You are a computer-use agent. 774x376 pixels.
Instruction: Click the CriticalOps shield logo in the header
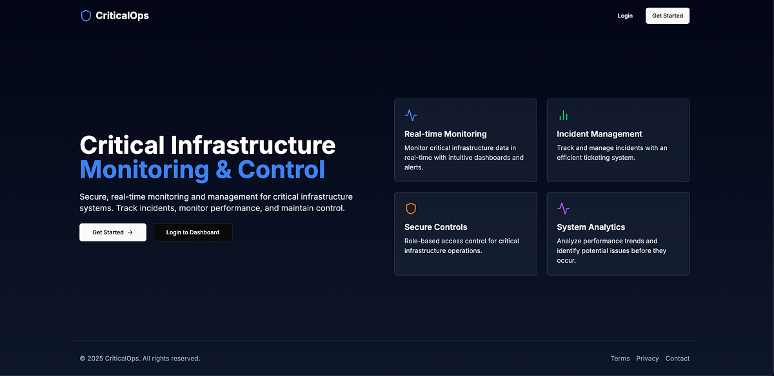(86, 15)
